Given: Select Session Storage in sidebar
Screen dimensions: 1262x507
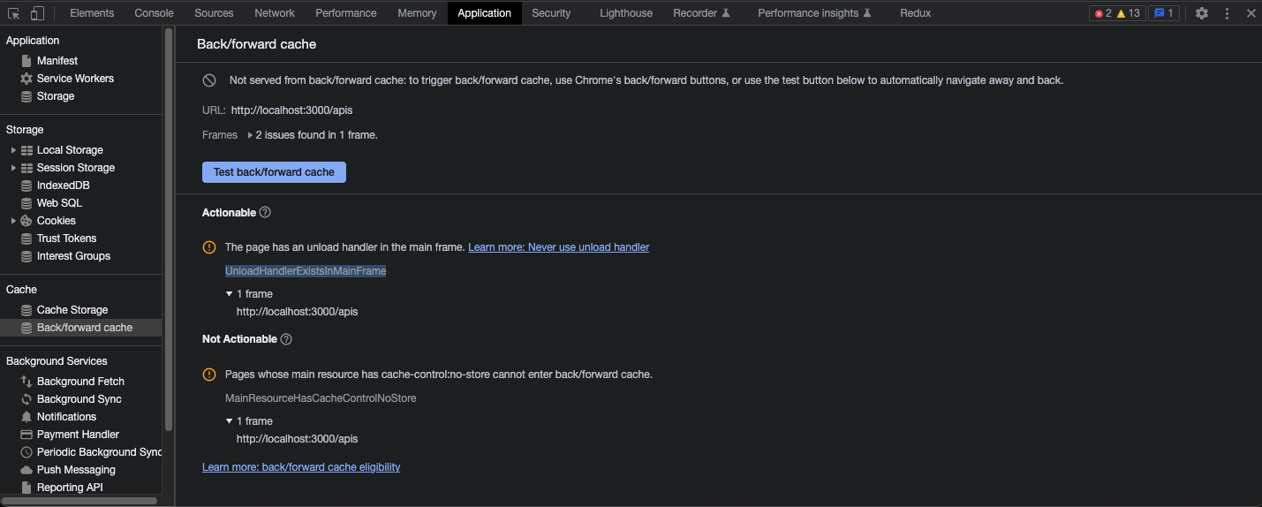Looking at the screenshot, I should [x=76, y=168].
